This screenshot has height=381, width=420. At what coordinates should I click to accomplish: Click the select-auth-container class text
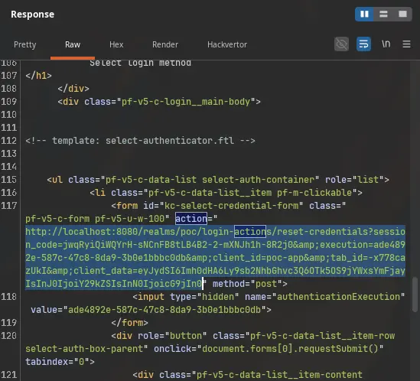point(258,180)
